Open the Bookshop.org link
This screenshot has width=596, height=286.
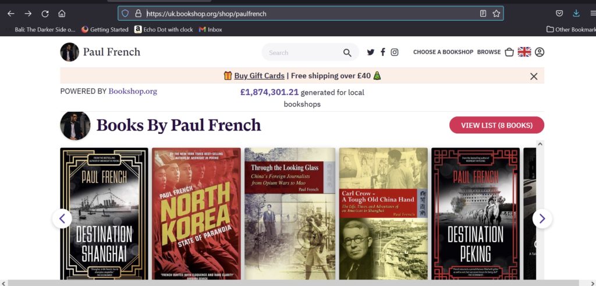click(133, 91)
